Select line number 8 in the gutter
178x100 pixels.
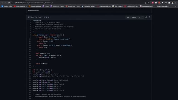click(x=30, y=35)
